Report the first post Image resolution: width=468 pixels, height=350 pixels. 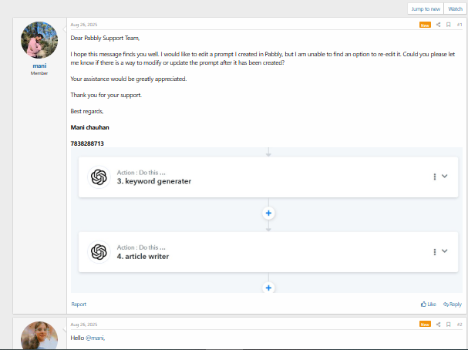(79, 304)
